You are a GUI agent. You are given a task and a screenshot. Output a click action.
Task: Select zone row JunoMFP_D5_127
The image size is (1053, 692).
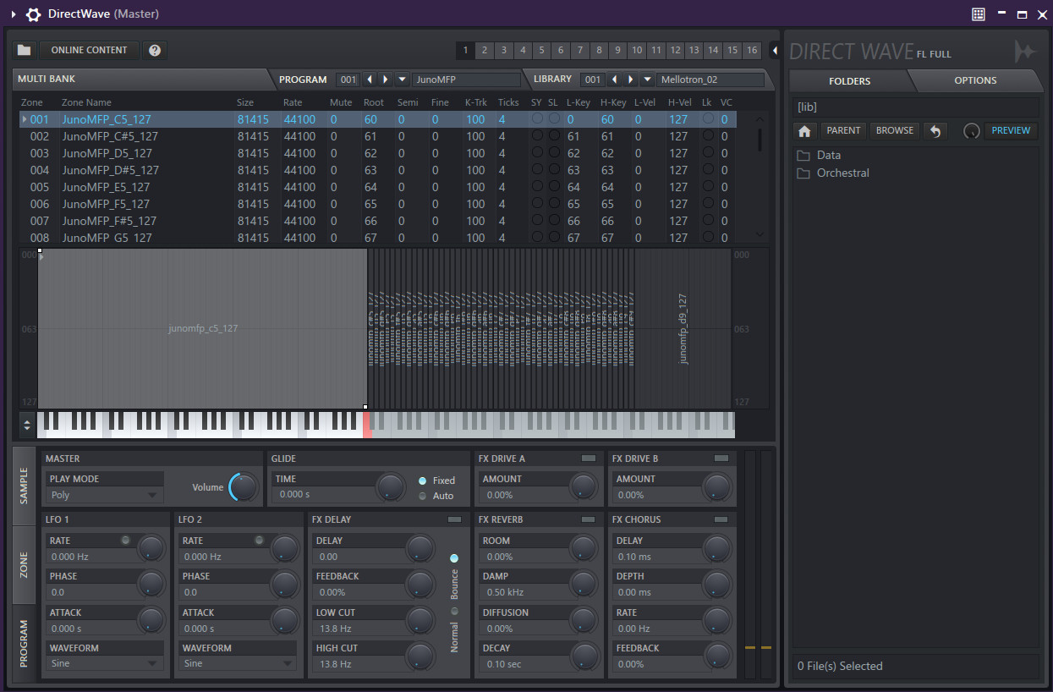[110, 153]
